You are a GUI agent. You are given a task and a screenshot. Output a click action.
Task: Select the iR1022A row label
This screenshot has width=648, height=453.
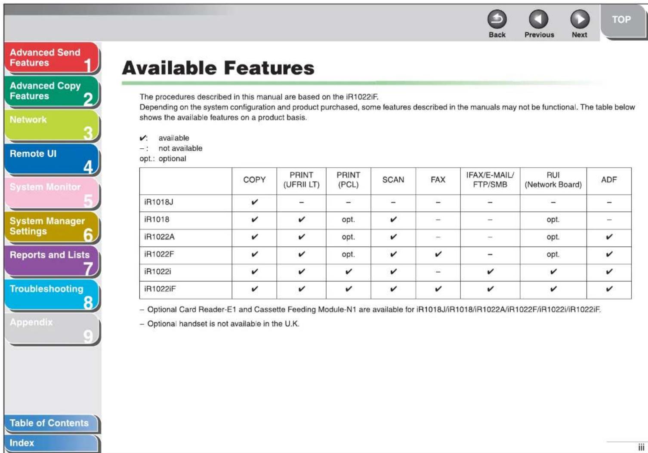[159, 237]
